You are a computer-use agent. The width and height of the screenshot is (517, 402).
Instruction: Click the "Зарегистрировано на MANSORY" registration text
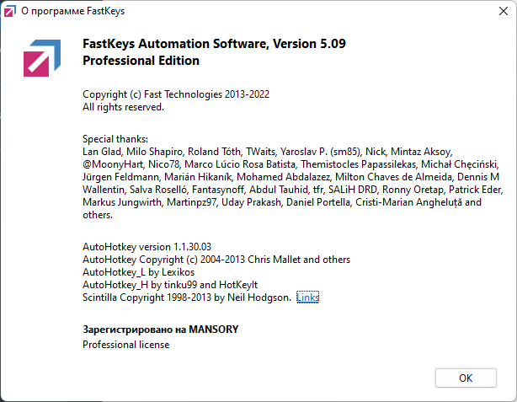[x=161, y=329]
